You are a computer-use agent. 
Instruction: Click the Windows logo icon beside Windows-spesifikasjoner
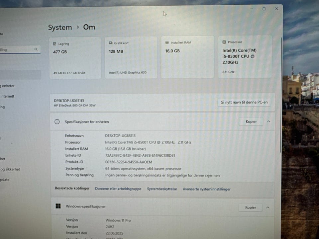(58, 206)
